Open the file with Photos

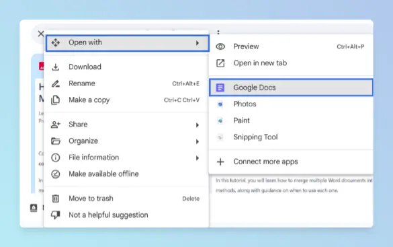coord(291,104)
